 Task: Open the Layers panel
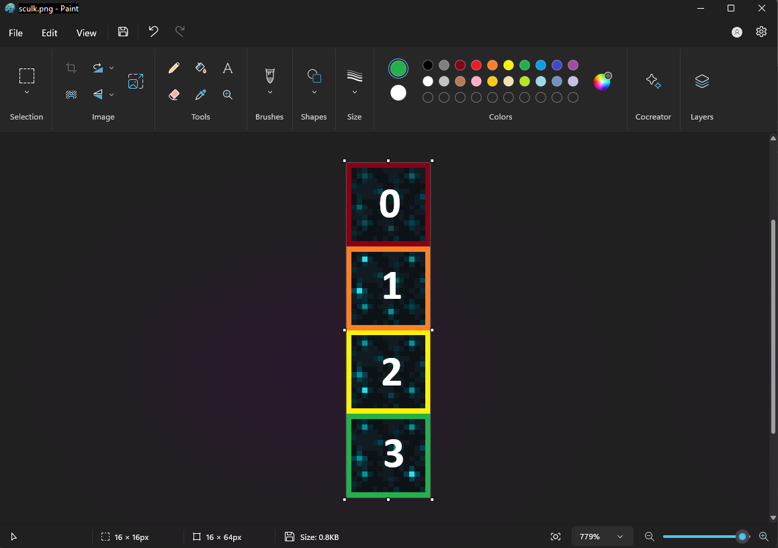701,81
